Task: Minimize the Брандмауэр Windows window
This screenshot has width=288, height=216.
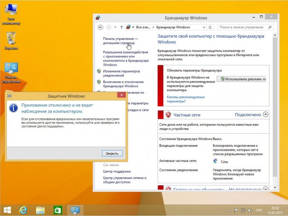Action: [254, 17]
